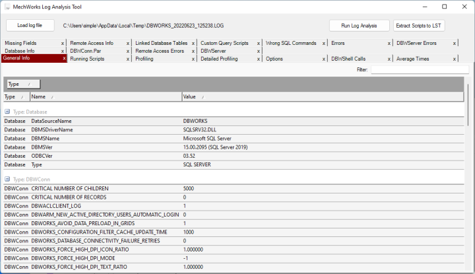Close the Remote Access Info tab
475x274 pixels.
tap(128, 44)
